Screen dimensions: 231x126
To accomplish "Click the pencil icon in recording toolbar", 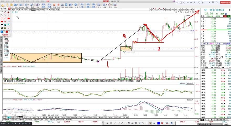I will pyautogui.click(x=177, y=3).
